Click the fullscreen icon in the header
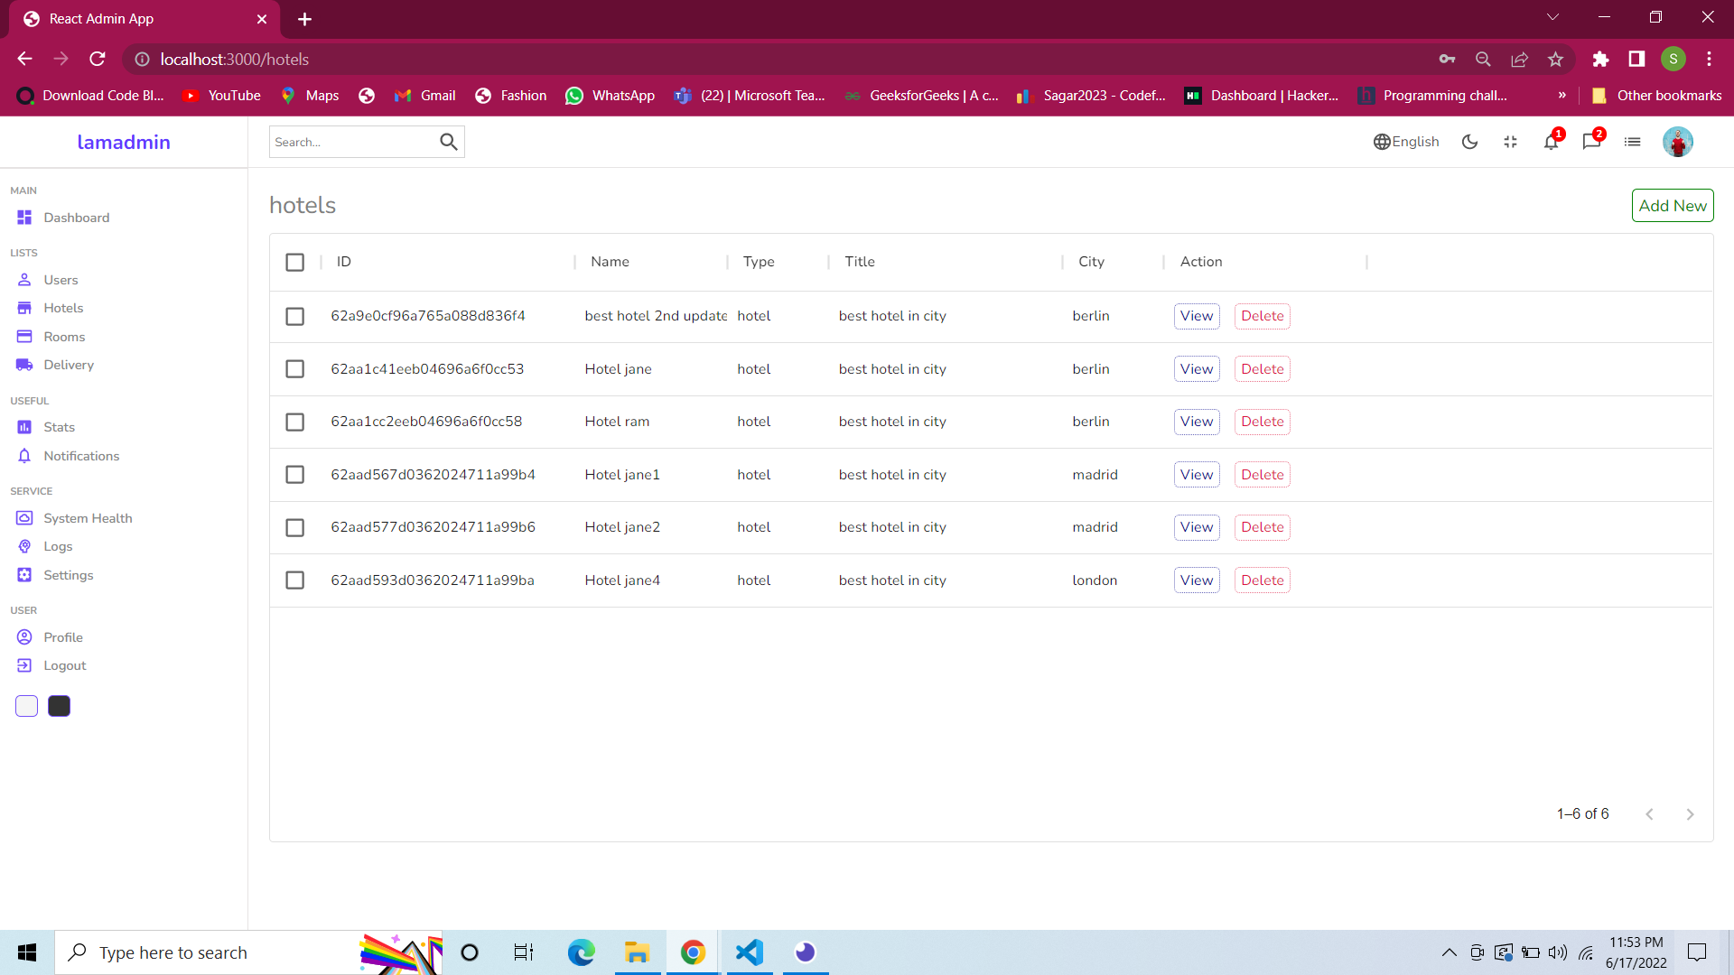 pyautogui.click(x=1510, y=142)
